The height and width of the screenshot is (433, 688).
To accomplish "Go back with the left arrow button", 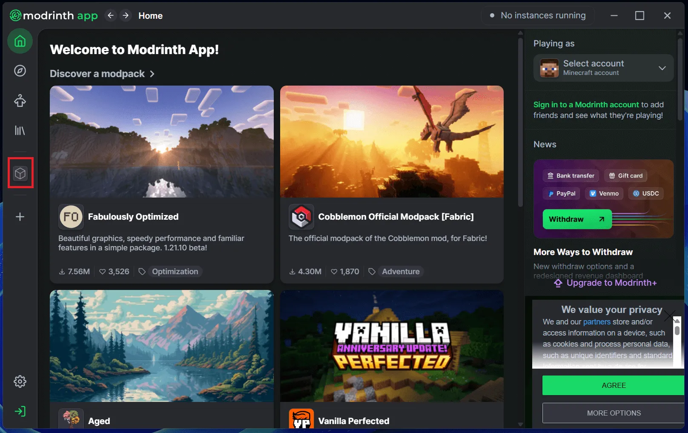I will (x=111, y=16).
